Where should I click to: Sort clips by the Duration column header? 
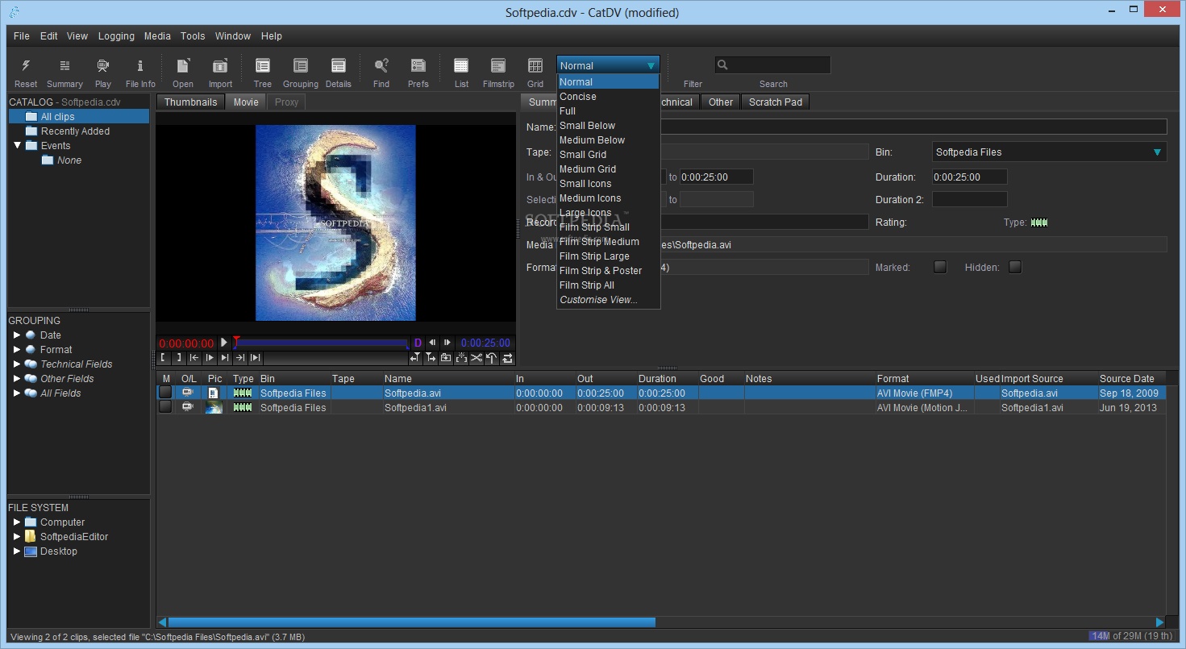point(666,379)
